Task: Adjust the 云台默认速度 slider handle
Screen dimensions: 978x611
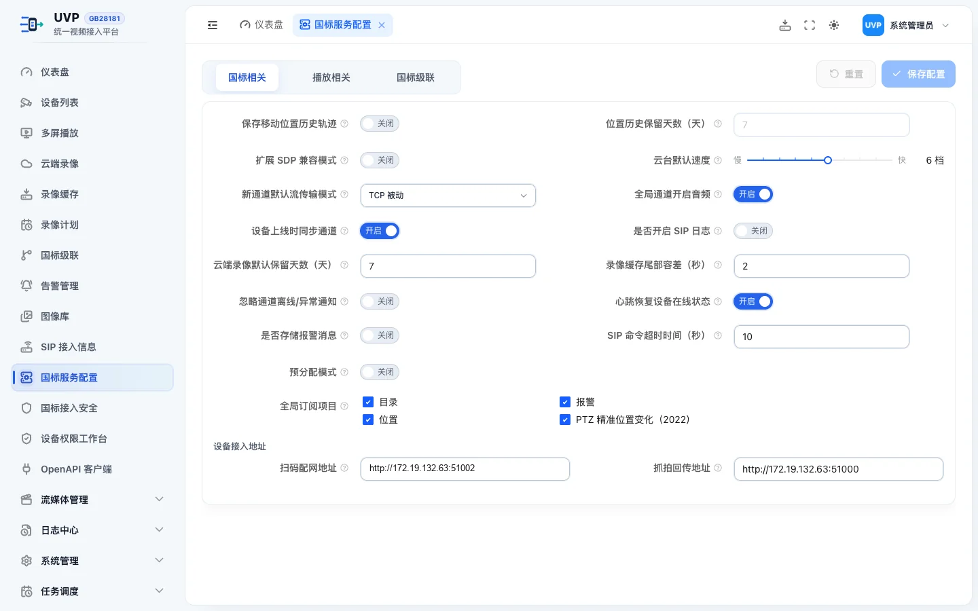Action: pyautogui.click(x=828, y=160)
